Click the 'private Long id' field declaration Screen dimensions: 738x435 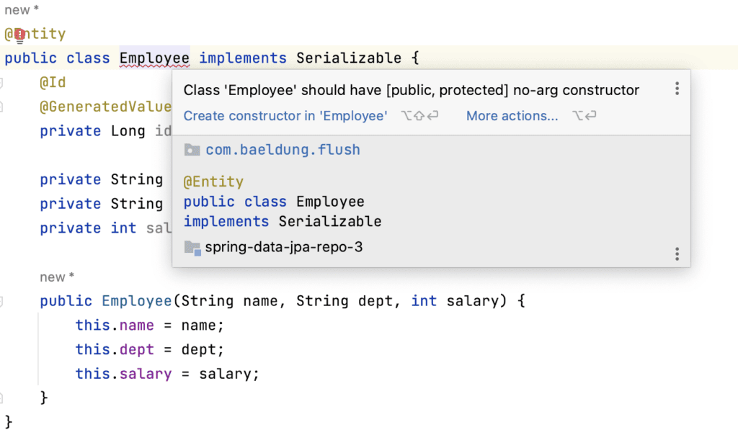(105, 131)
